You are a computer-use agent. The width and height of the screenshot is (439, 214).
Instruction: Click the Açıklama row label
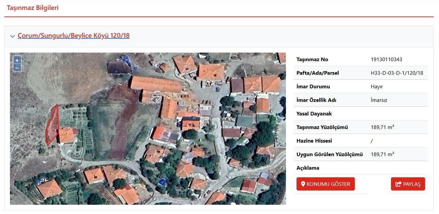tap(308, 168)
